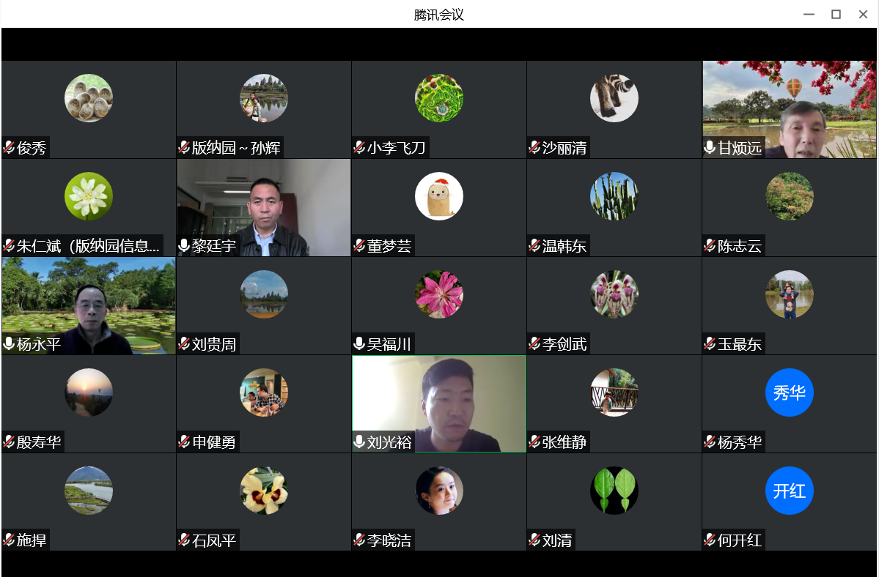
Task: Click muted mic icon beside 李剑武
Action: click(x=534, y=343)
